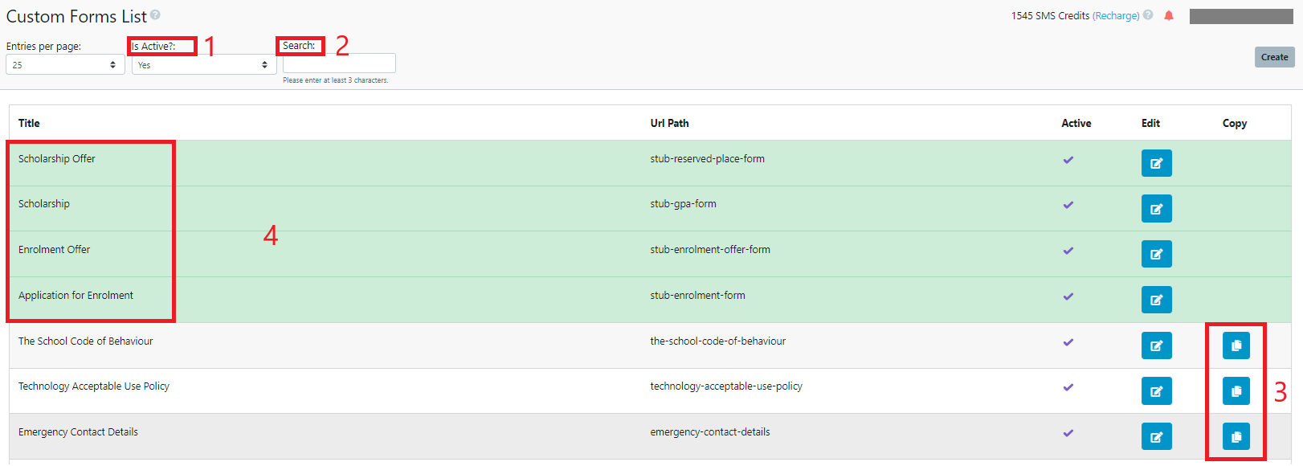Follow the Recharge SMS credits link
This screenshot has height=466, width=1303.
tap(1116, 16)
